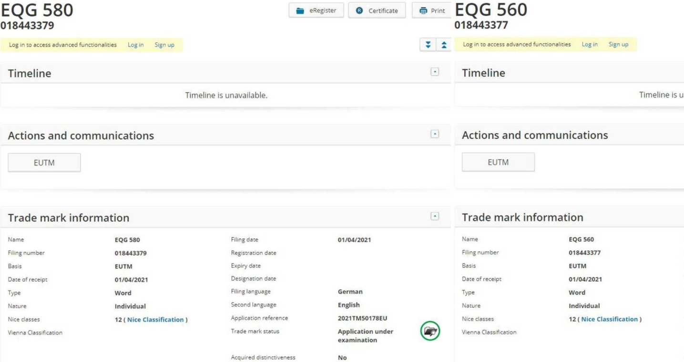
Task: Select 'Timeline is unavailable.' message on EQG 580 page
Action: click(226, 96)
